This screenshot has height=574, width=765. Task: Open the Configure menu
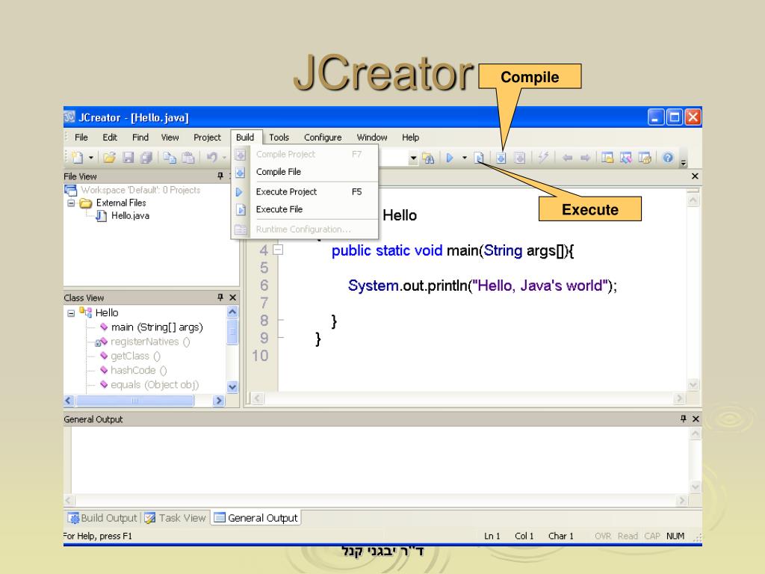coord(323,138)
